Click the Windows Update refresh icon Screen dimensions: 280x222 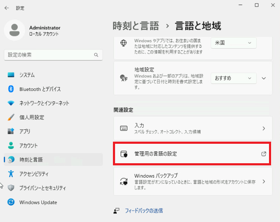[11, 202]
